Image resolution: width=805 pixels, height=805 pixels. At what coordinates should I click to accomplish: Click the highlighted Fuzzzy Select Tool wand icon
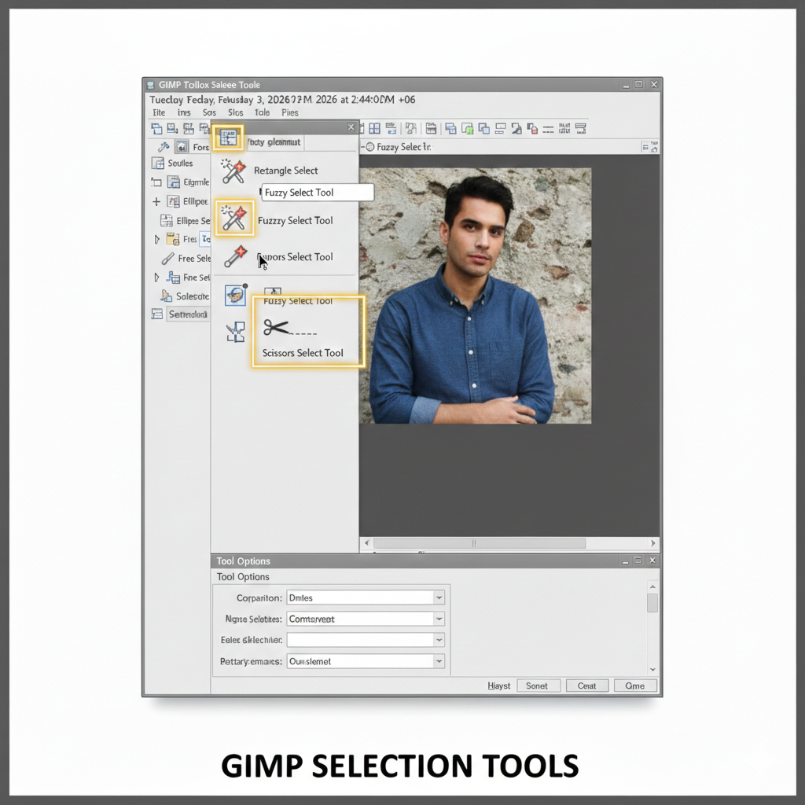[x=234, y=219]
